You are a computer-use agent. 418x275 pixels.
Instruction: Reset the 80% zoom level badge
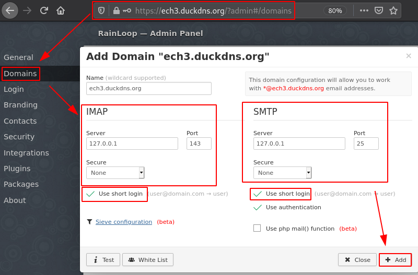(x=335, y=10)
